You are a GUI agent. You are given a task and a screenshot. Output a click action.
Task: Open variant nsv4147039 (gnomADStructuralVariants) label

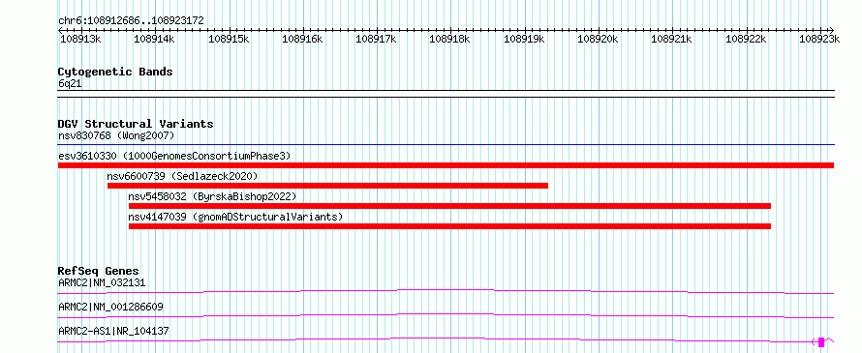235,217
